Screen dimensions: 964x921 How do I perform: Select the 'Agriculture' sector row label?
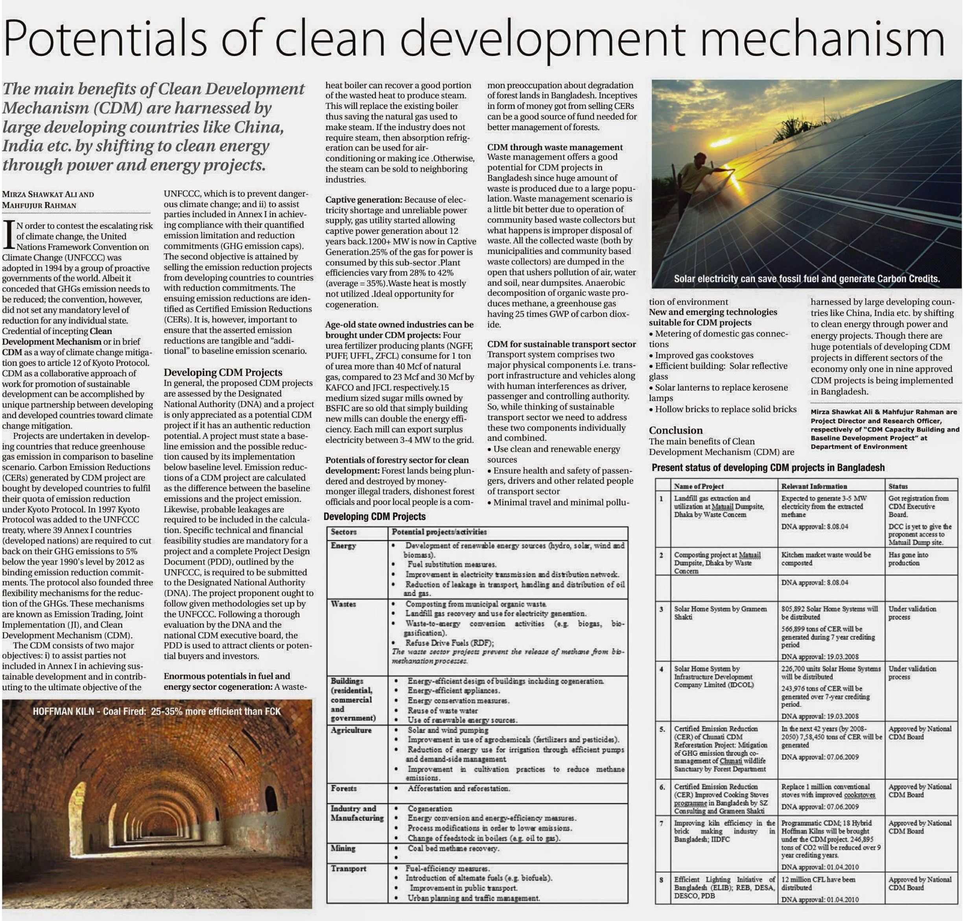[351, 730]
